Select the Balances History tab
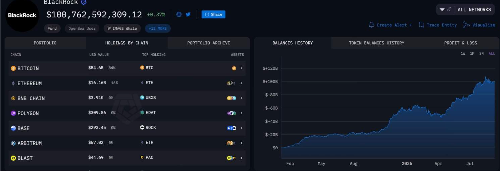This screenshot has height=171, width=500. pyautogui.click(x=293, y=43)
